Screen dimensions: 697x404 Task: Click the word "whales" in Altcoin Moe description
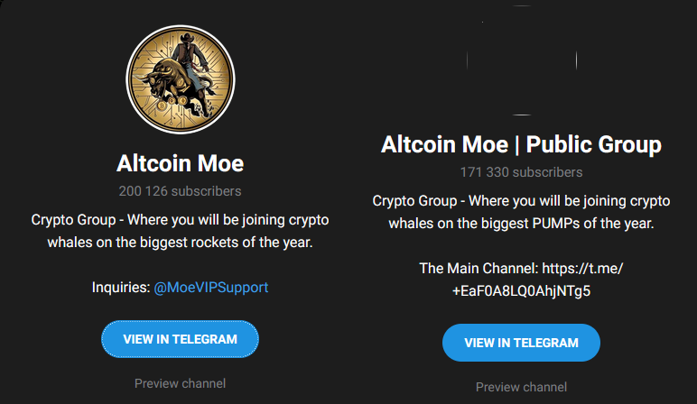[72, 243]
